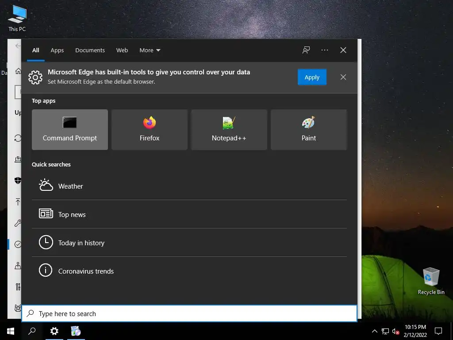Open Notepad++ tile in Top apps
Image resolution: width=453 pixels, height=340 pixels.
(229, 130)
